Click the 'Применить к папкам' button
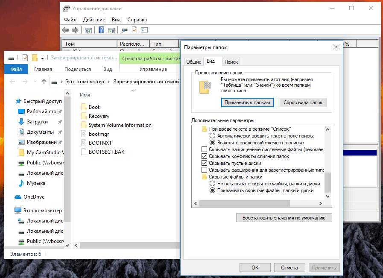 click(x=247, y=102)
